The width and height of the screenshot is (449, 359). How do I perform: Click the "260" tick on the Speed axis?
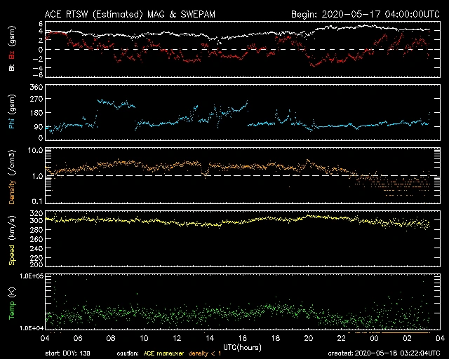[x=36, y=239]
